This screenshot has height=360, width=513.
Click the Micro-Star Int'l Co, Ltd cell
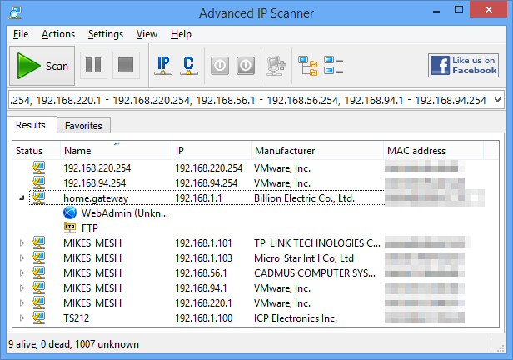(304, 257)
